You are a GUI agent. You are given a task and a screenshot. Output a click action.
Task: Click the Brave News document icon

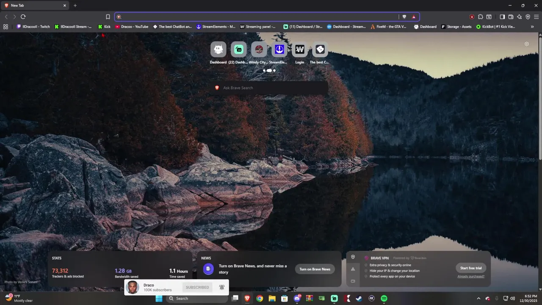[x=208, y=269]
